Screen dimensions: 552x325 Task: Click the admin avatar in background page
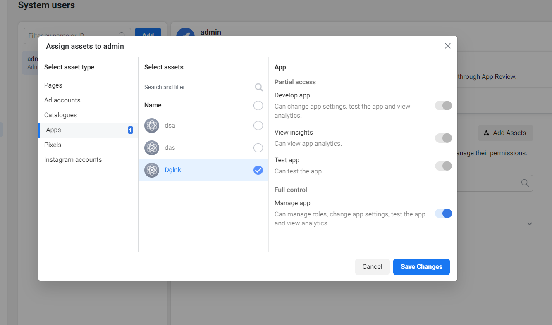coord(185,32)
